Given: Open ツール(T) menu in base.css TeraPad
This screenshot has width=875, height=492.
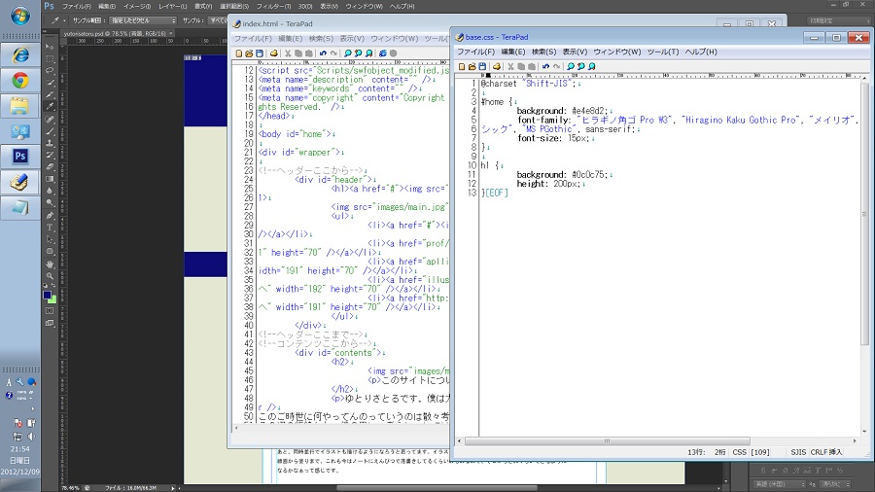Looking at the screenshot, I should pyautogui.click(x=663, y=52).
